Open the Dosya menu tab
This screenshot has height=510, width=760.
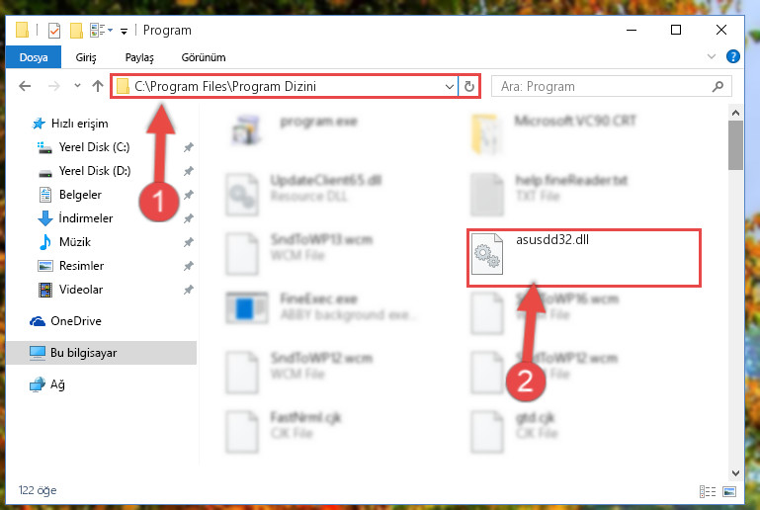pyautogui.click(x=34, y=57)
